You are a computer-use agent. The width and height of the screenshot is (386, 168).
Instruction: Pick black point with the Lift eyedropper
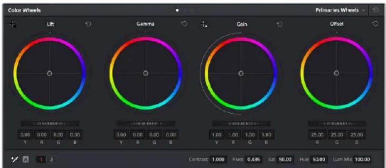(x=13, y=24)
